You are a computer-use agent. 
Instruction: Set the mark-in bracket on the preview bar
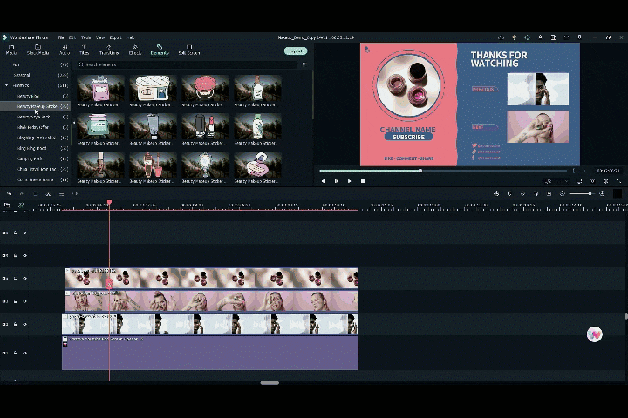[x=574, y=171]
